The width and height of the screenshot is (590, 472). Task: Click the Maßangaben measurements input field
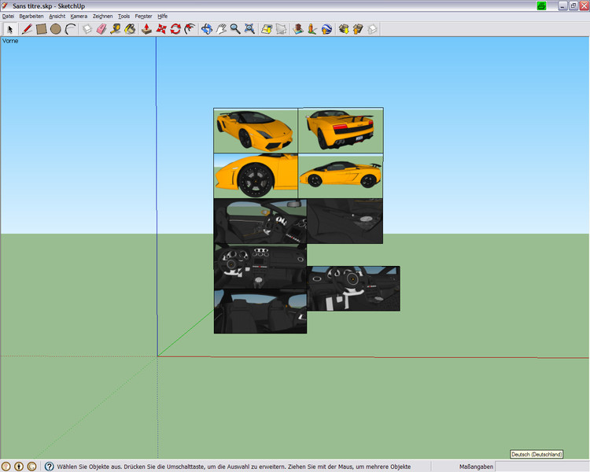(x=542, y=466)
